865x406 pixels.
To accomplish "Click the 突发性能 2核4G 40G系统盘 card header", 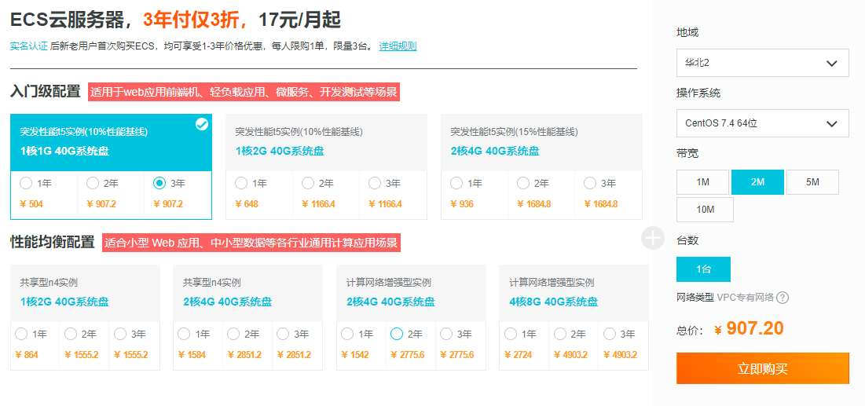I will click(x=542, y=143).
